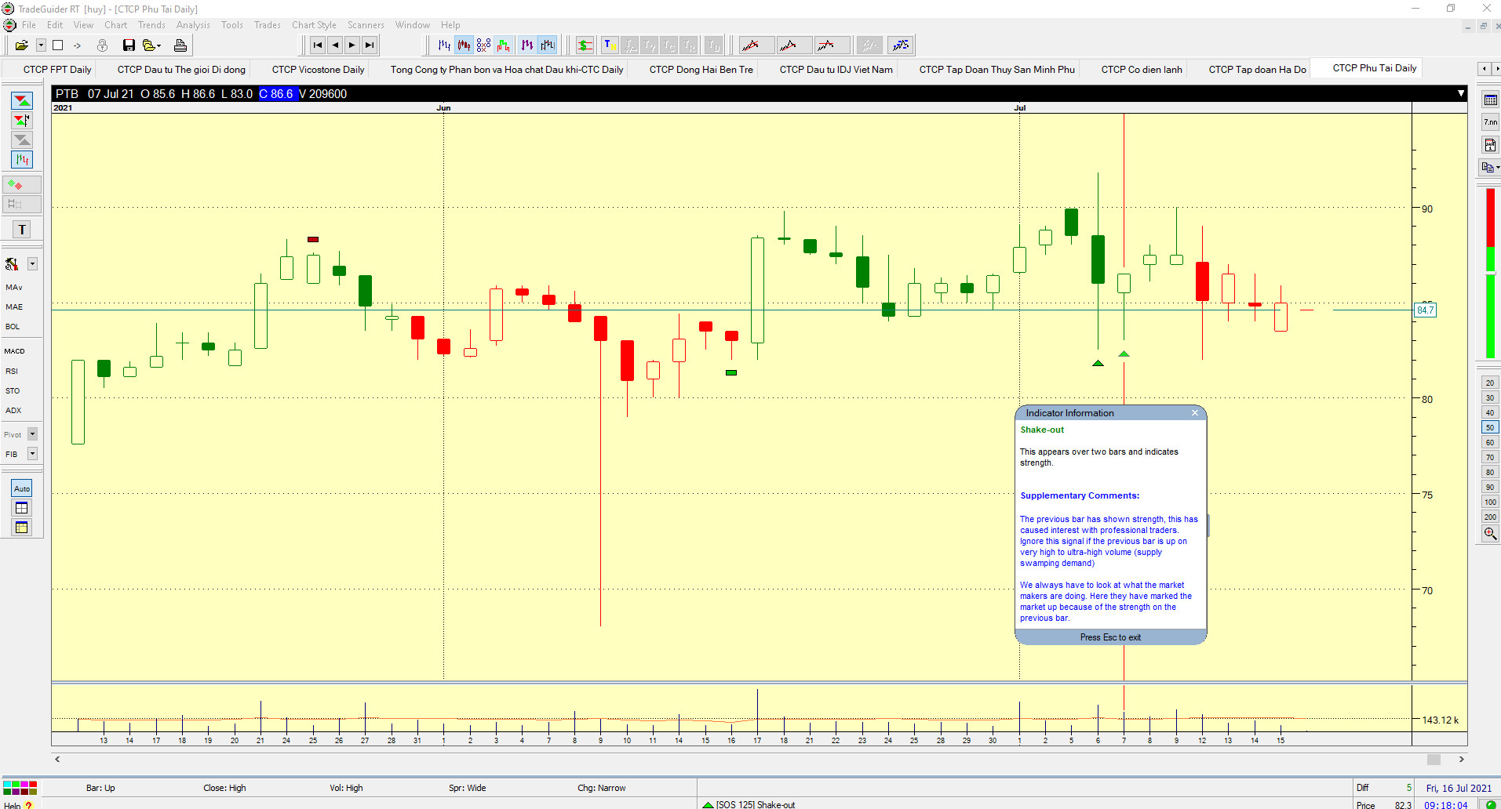Image resolution: width=1501 pixels, height=809 pixels.
Task: Click the red-green strength meter slider handle
Action: coord(1490,273)
